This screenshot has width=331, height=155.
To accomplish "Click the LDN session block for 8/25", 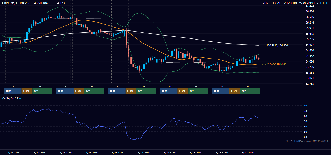I will [235, 91].
